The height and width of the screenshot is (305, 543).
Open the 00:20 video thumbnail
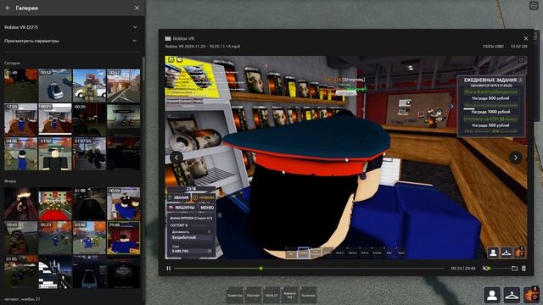(x=89, y=119)
